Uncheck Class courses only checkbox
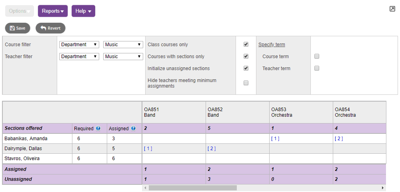 pyautogui.click(x=246, y=45)
